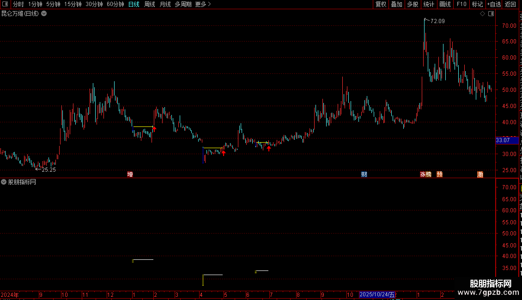Select the 60分钟 period tab

pos(115,4)
